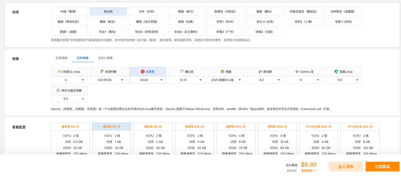Switch to the 系统镜像 tab

tap(83, 58)
